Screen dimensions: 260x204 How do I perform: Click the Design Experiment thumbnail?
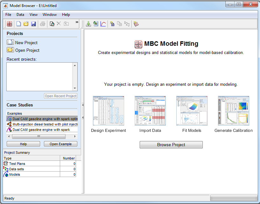pos(109,111)
